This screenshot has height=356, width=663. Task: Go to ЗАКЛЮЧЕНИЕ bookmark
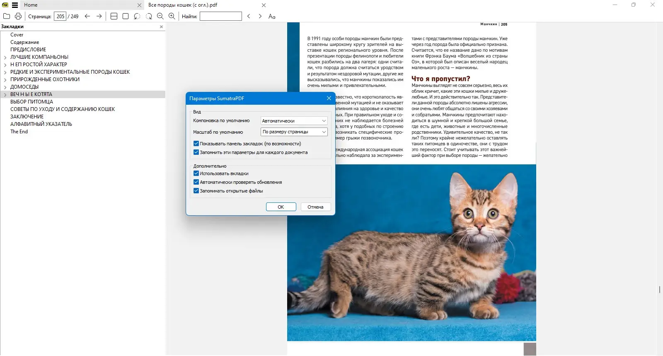click(27, 117)
